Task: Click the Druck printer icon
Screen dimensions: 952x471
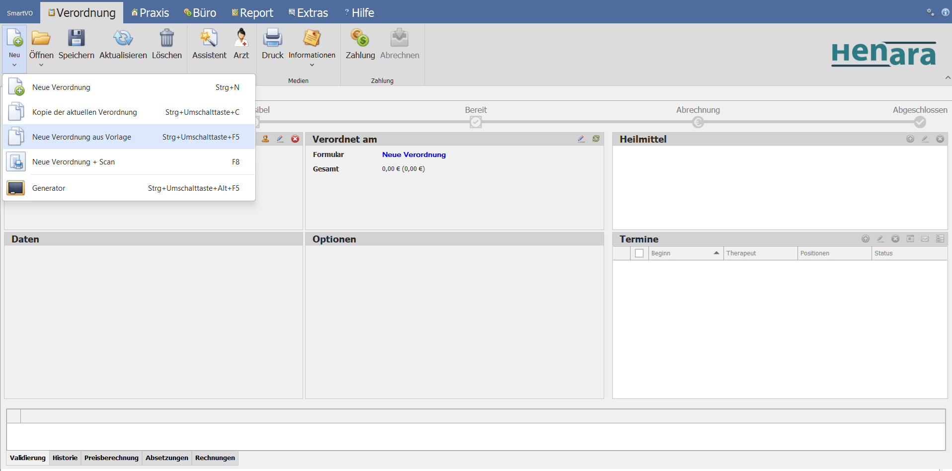Action: point(272,38)
